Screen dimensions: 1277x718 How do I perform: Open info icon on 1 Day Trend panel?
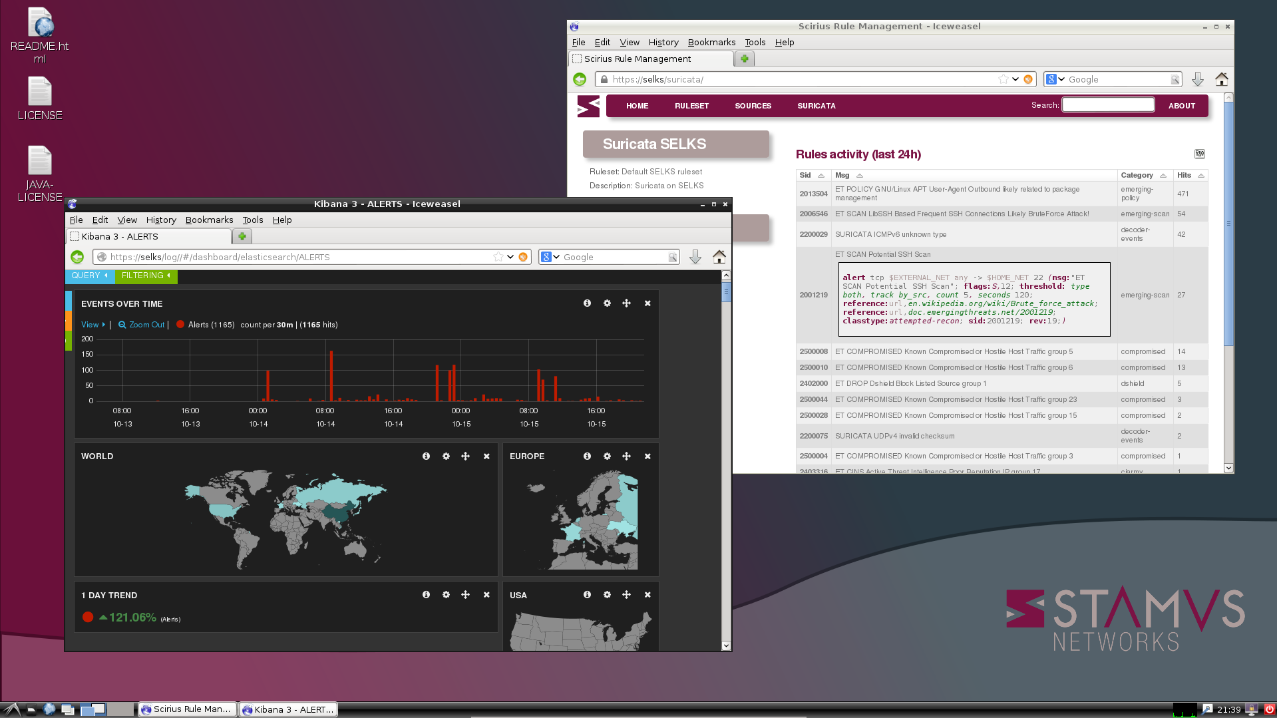[x=426, y=595]
